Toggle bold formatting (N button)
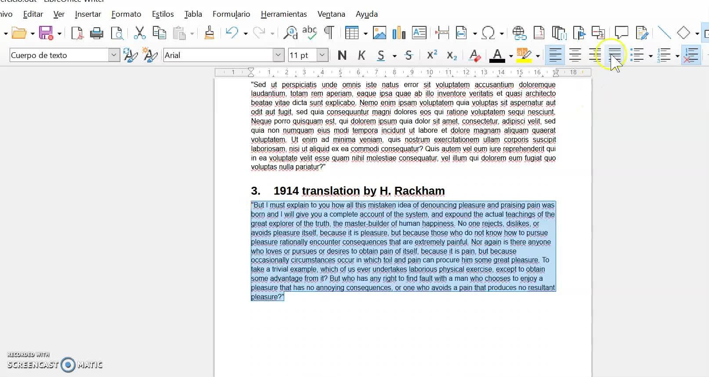Screen dimensions: 709x377 [x=342, y=55]
